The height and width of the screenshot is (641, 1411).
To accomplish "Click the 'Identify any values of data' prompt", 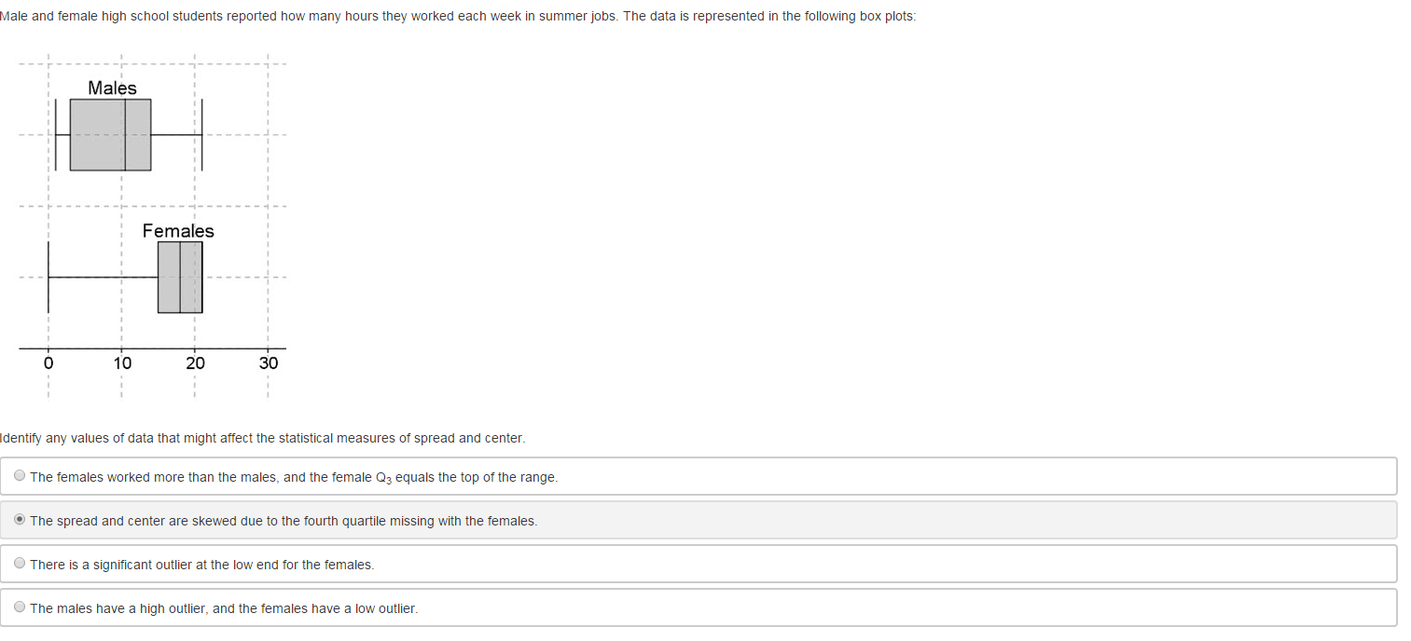I will click(263, 438).
